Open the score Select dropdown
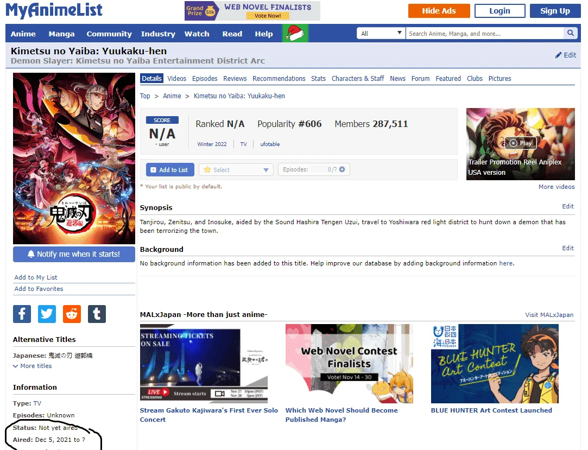The height and width of the screenshot is (450, 588). [x=236, y=170]
